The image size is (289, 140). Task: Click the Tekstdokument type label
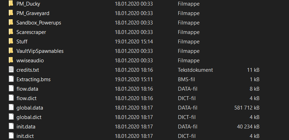[x=195, y=70]
